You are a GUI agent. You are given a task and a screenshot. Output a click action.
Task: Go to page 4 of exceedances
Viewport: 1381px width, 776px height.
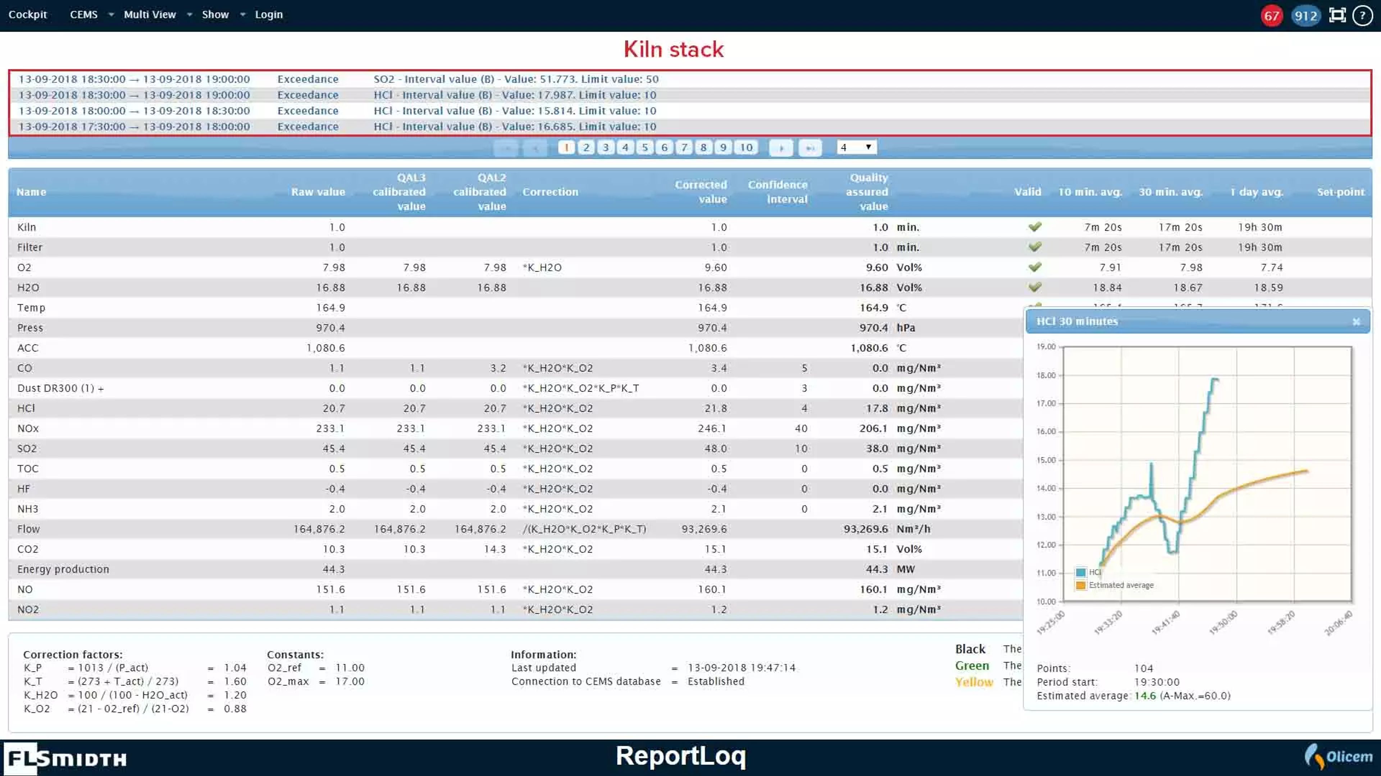point(625,147)
